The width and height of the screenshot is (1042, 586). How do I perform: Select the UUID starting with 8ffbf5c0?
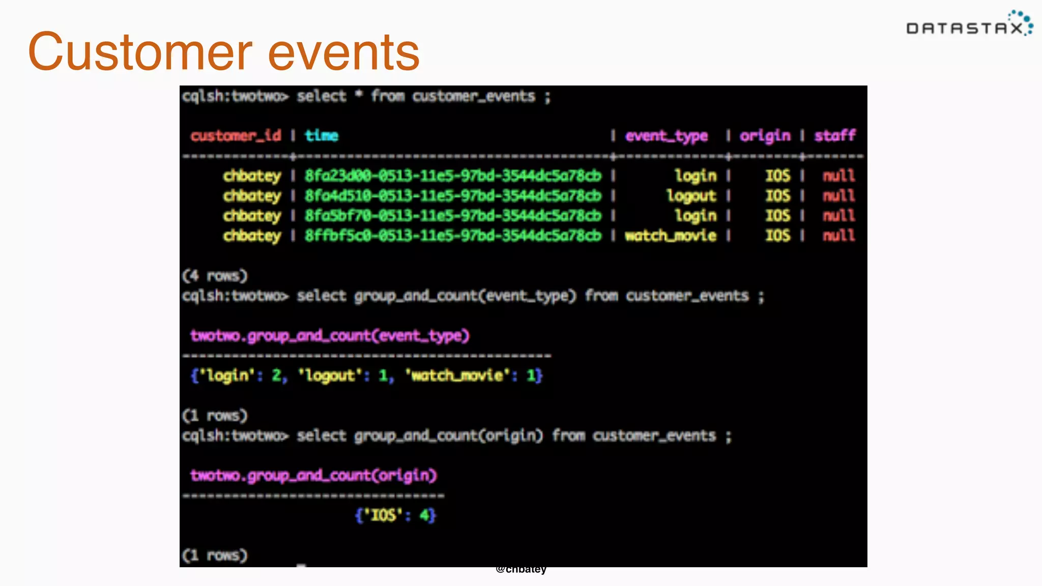click(x=453, y=236)
